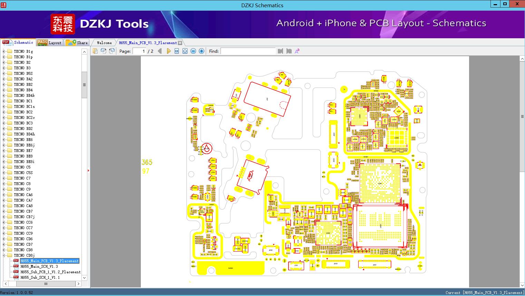Image resolution: width=525 pixels, height=296 pixels.
Task: Click tree scroll down arrow button
Action: pos(84,278)
